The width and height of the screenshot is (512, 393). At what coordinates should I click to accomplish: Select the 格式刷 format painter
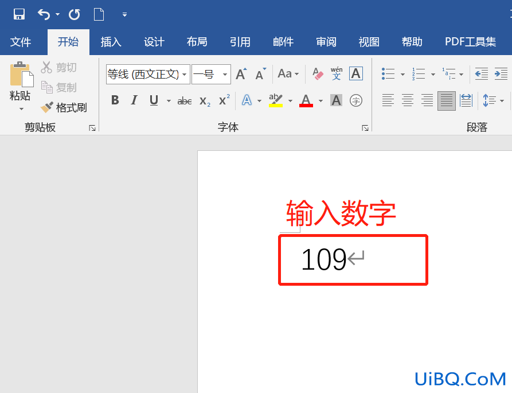[x=64, y=107]
